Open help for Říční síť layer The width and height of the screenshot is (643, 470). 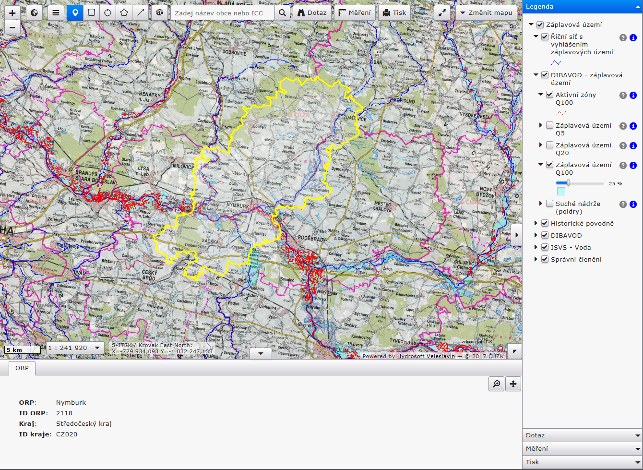point(623,37)
